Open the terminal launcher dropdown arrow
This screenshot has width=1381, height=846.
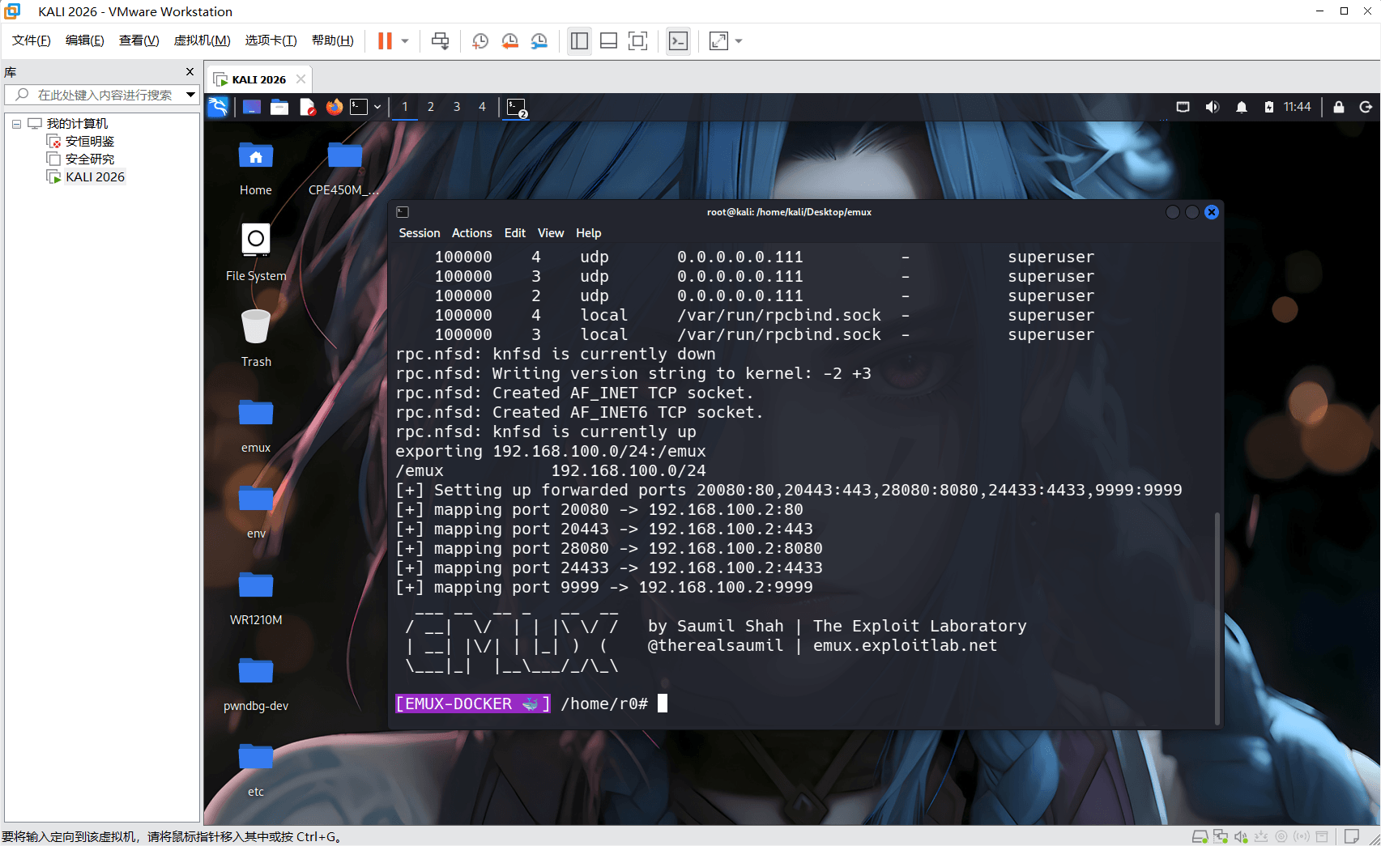click(377, 107)
